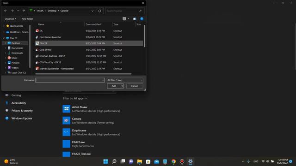Open view options dropdown arrow
296x166 pixels.
[x=129, y=18]
